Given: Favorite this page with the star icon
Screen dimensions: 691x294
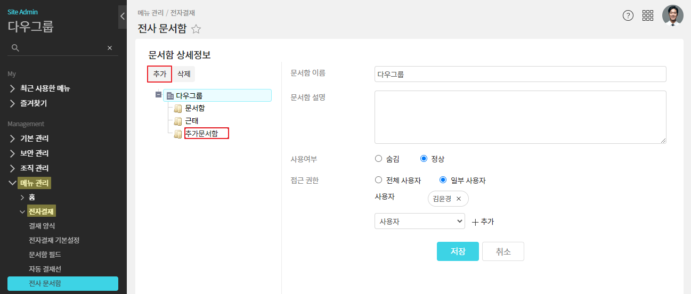Looking at the screenshot, I should coord(196,29).
